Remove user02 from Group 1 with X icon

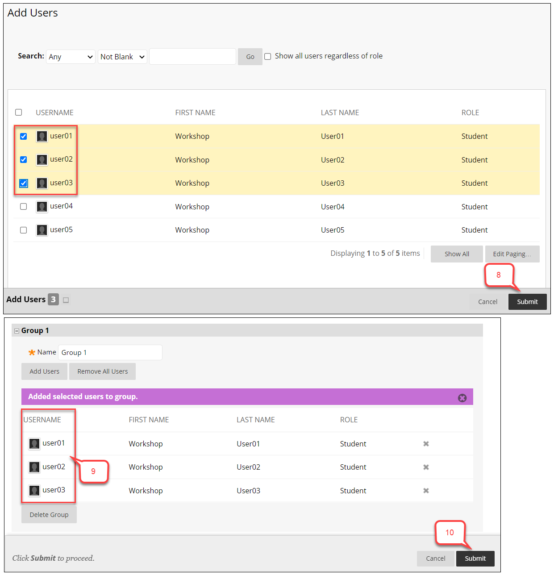426,467
